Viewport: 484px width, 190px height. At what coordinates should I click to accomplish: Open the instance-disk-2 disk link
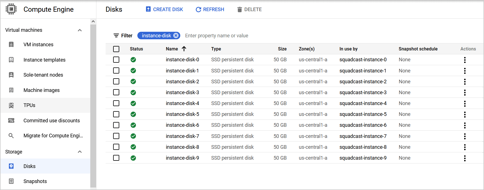pos(182,82)
